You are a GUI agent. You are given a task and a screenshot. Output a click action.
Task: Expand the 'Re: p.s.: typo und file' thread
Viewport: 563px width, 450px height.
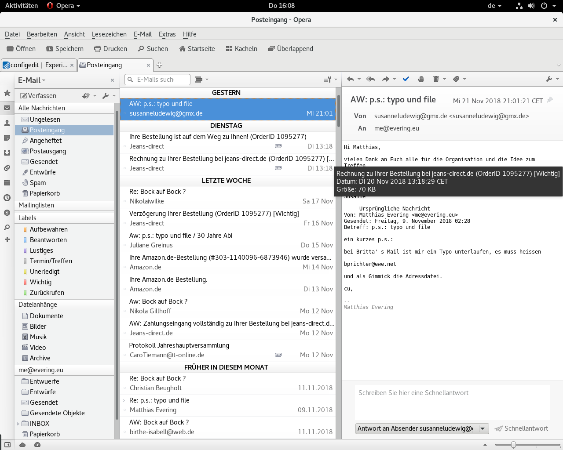[x=124, y=400]
